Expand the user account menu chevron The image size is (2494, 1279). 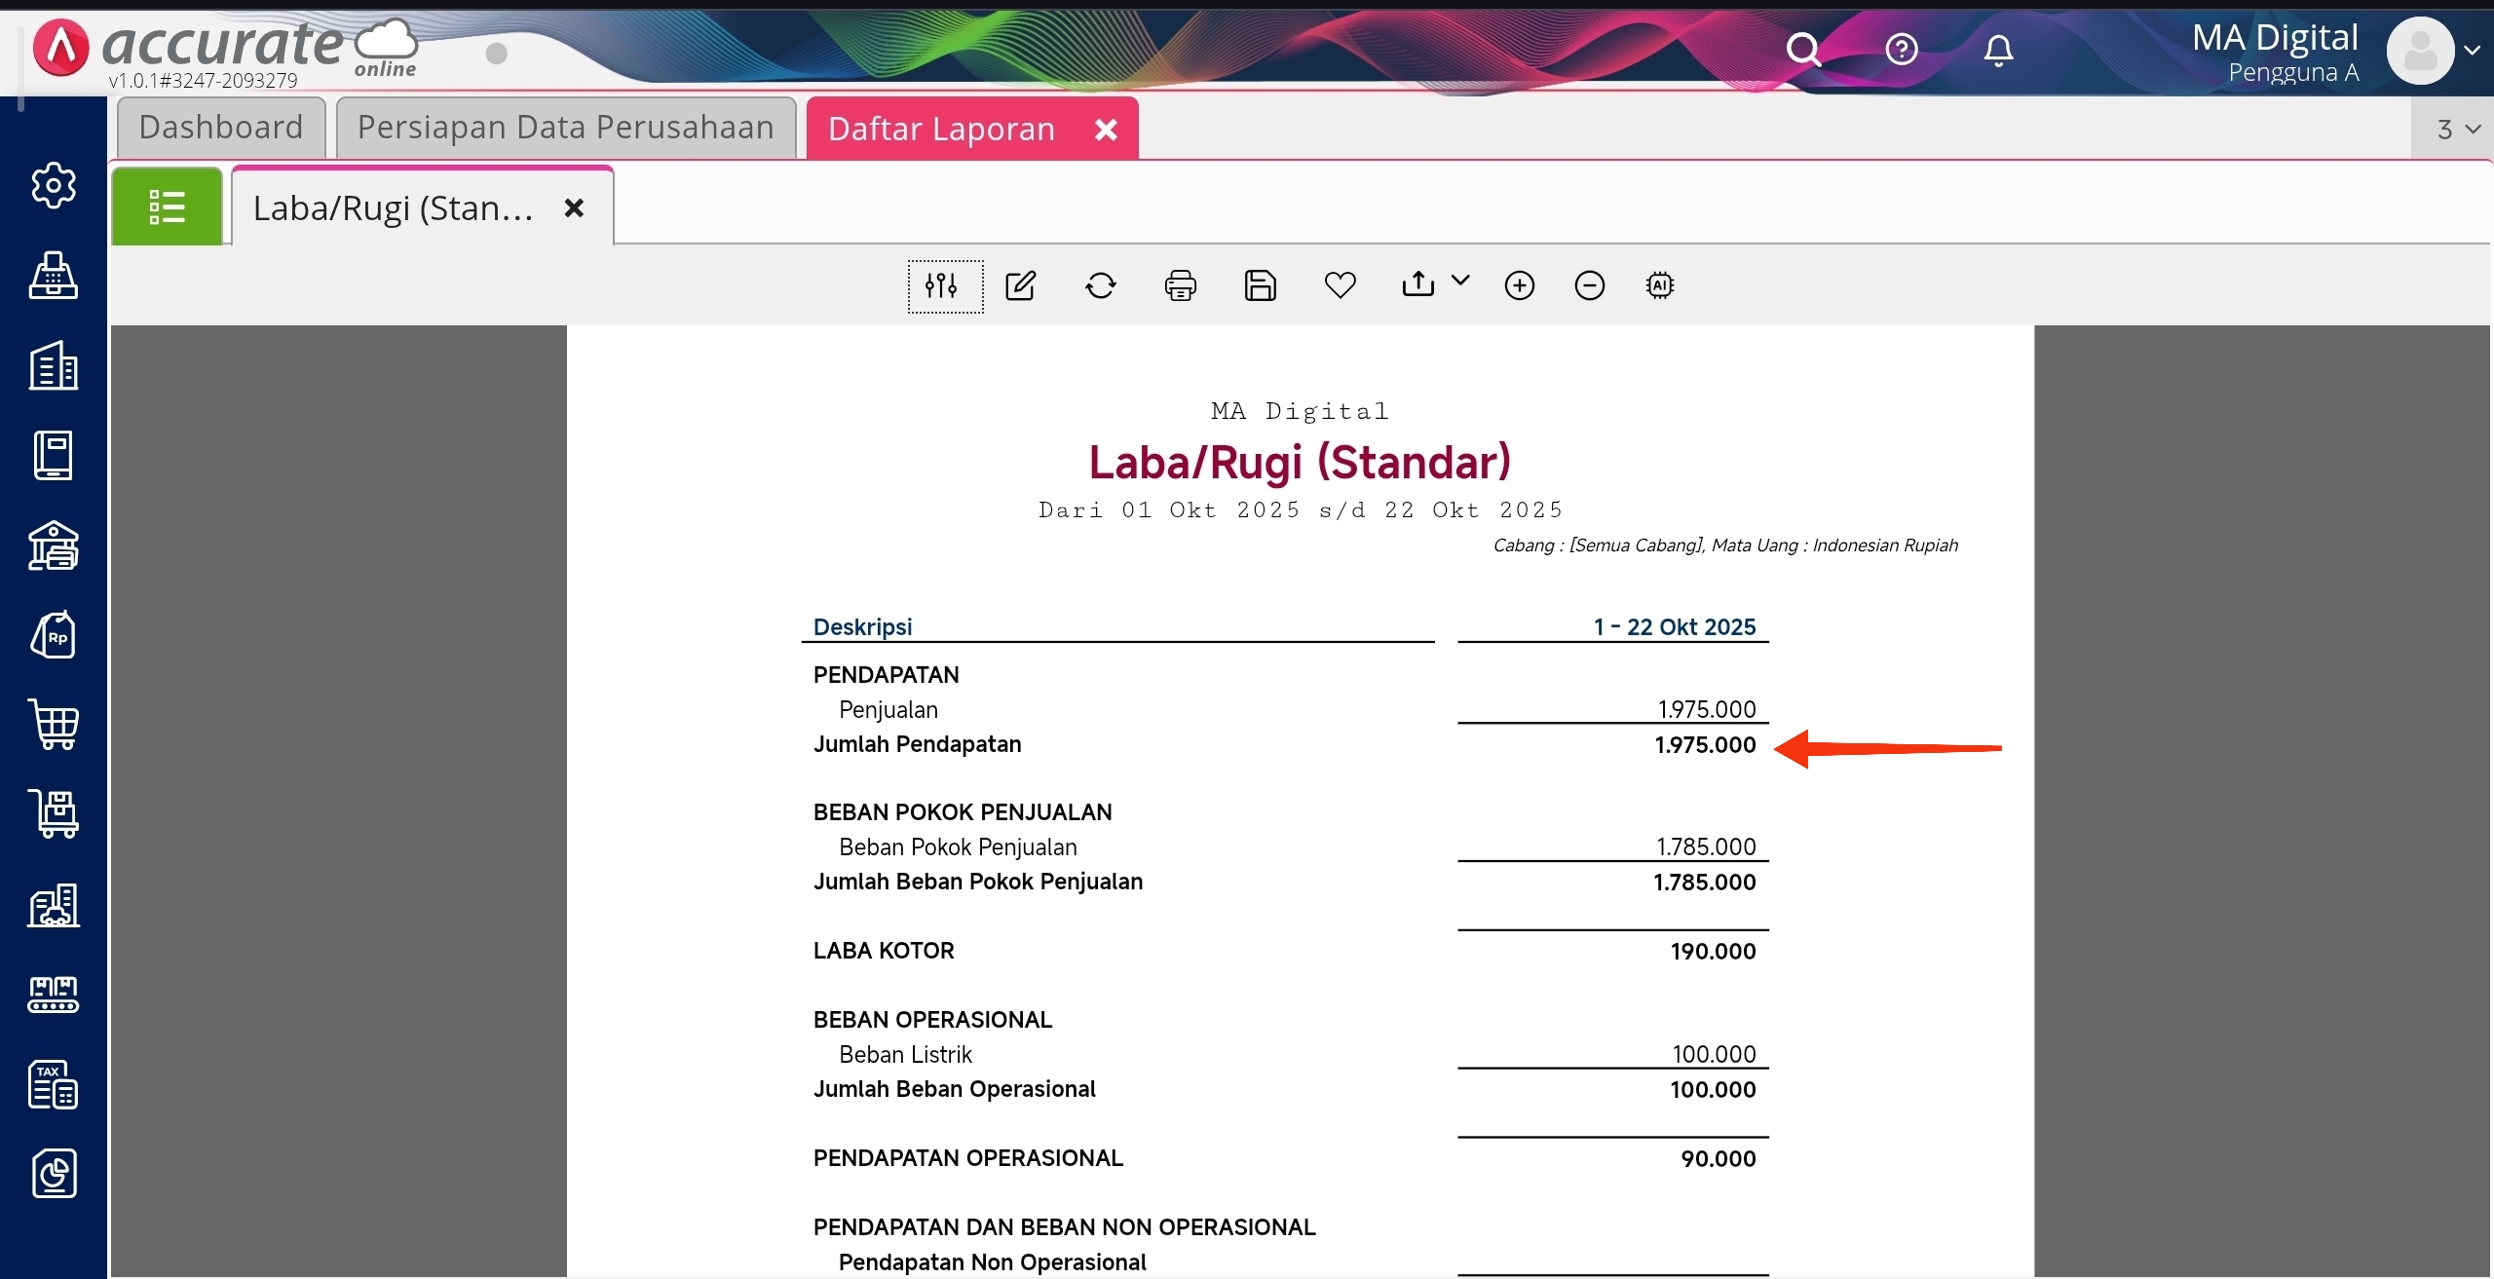[x=2472, y=51]
